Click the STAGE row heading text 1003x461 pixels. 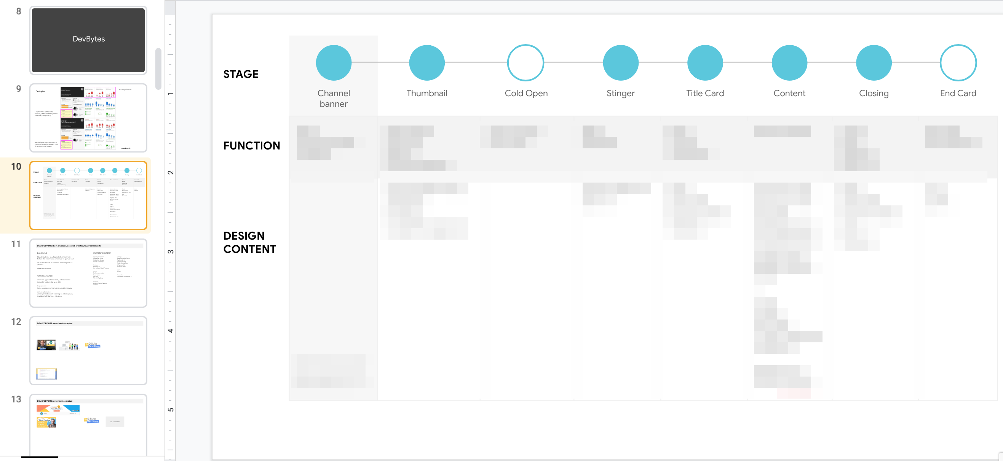point(241,74)
